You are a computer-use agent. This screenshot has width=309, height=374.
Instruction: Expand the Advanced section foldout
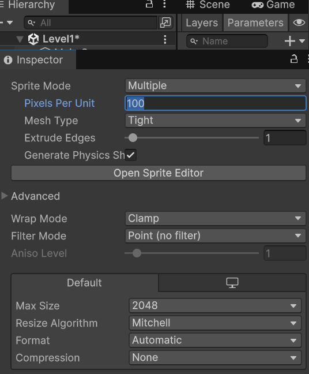[x=4, y=196]
